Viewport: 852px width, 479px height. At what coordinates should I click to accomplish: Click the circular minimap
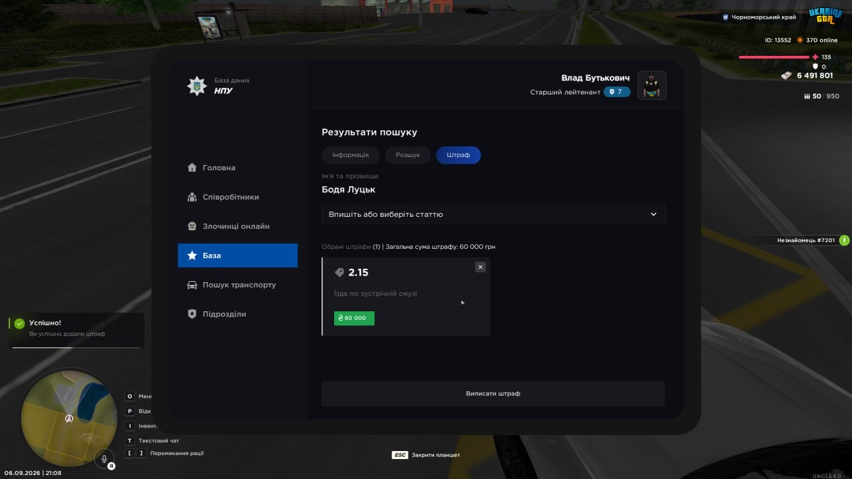coord(69,419)
